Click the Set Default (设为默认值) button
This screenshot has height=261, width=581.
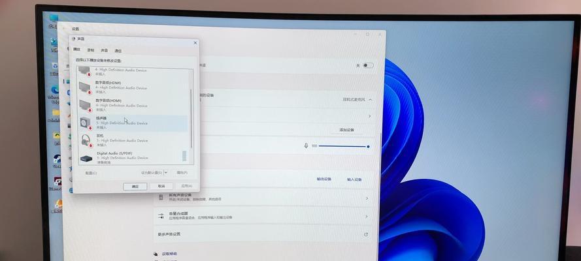[152, 172]
